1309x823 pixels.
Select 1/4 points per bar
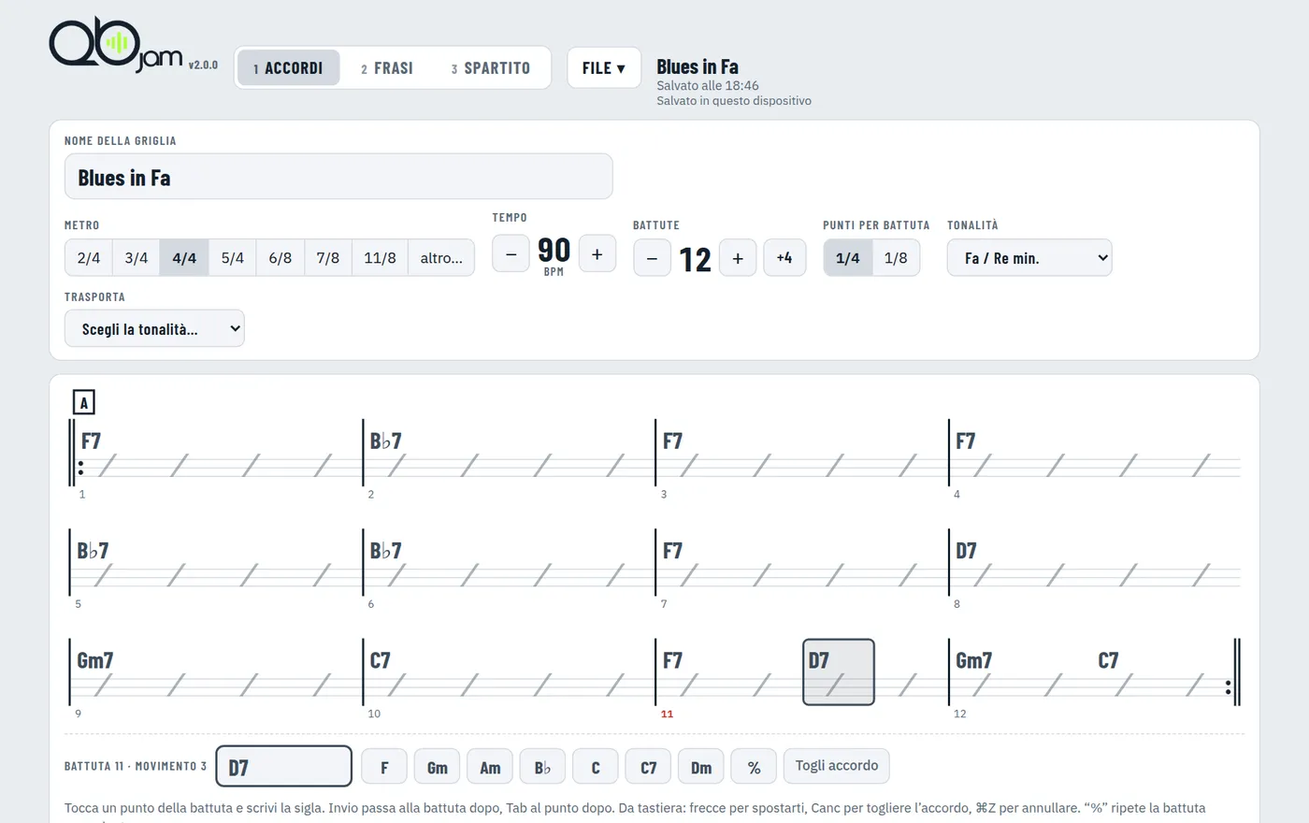point(848,258)
